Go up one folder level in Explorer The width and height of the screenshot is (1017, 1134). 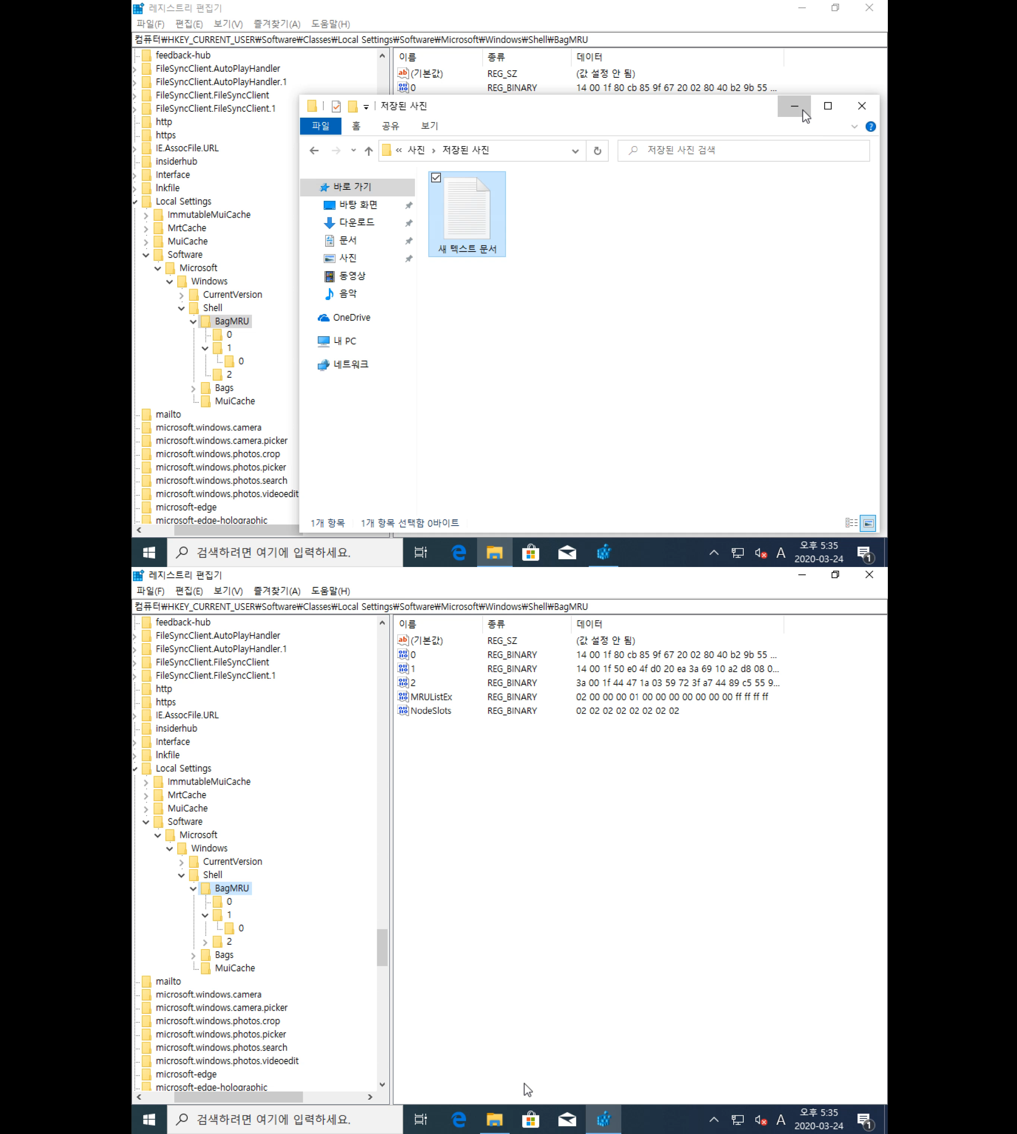368,151
